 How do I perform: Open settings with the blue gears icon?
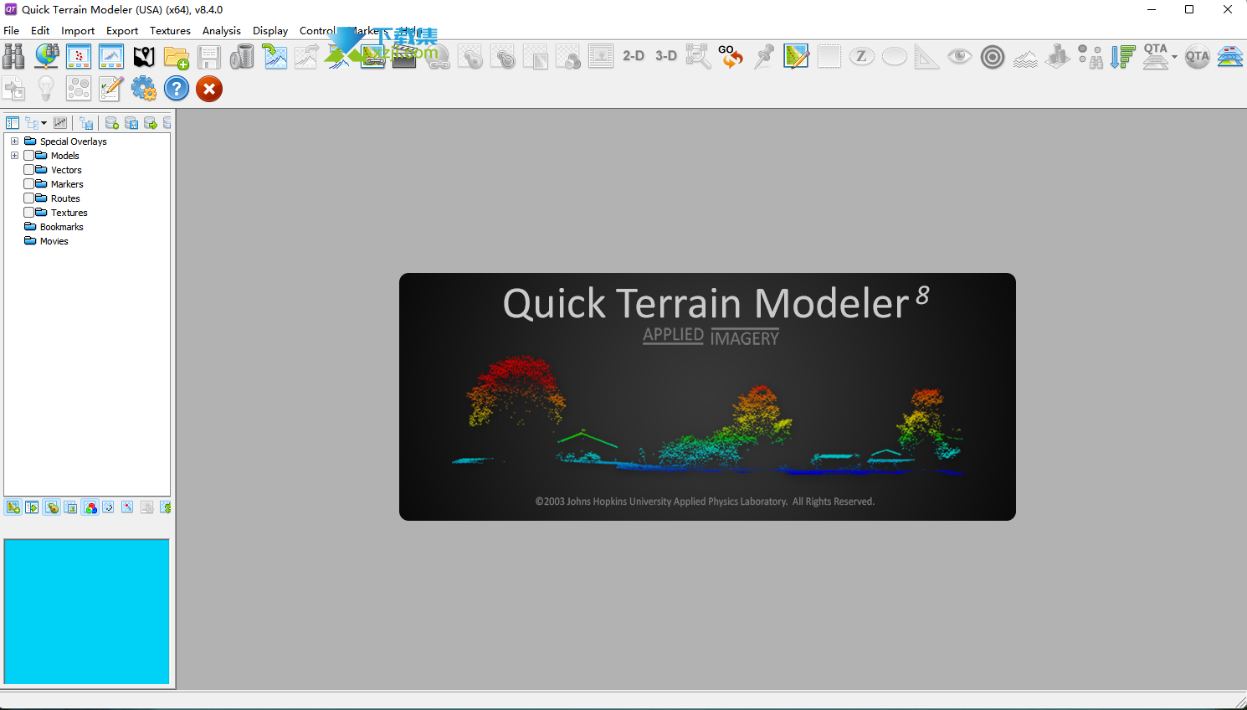144,89
